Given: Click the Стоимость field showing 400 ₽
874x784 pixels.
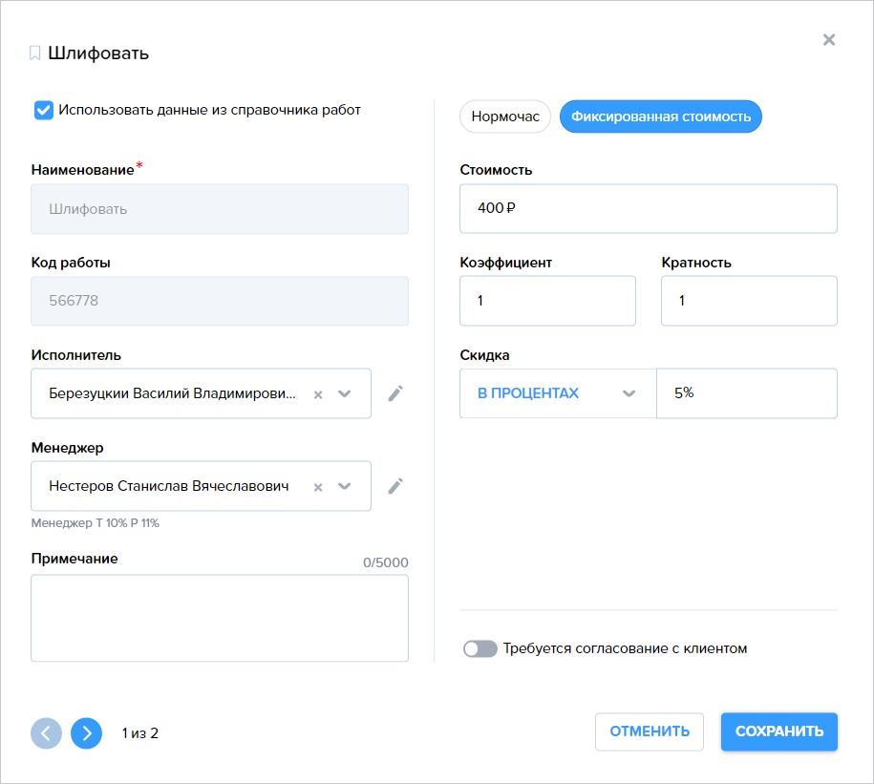Looking at the screenshot, I should click(649, 208).
